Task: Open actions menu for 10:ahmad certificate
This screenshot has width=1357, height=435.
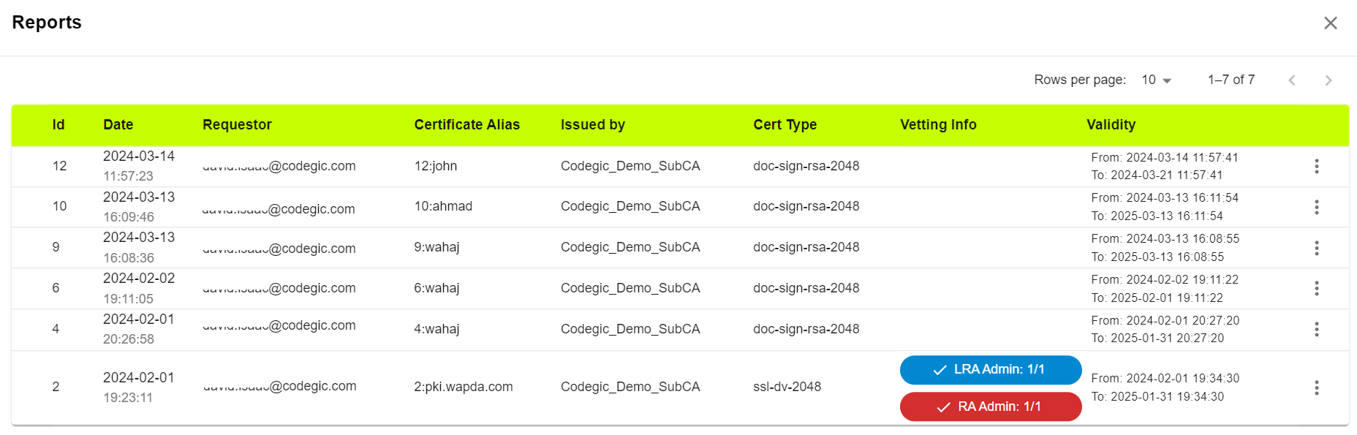Action: (x=1316, y=208)
